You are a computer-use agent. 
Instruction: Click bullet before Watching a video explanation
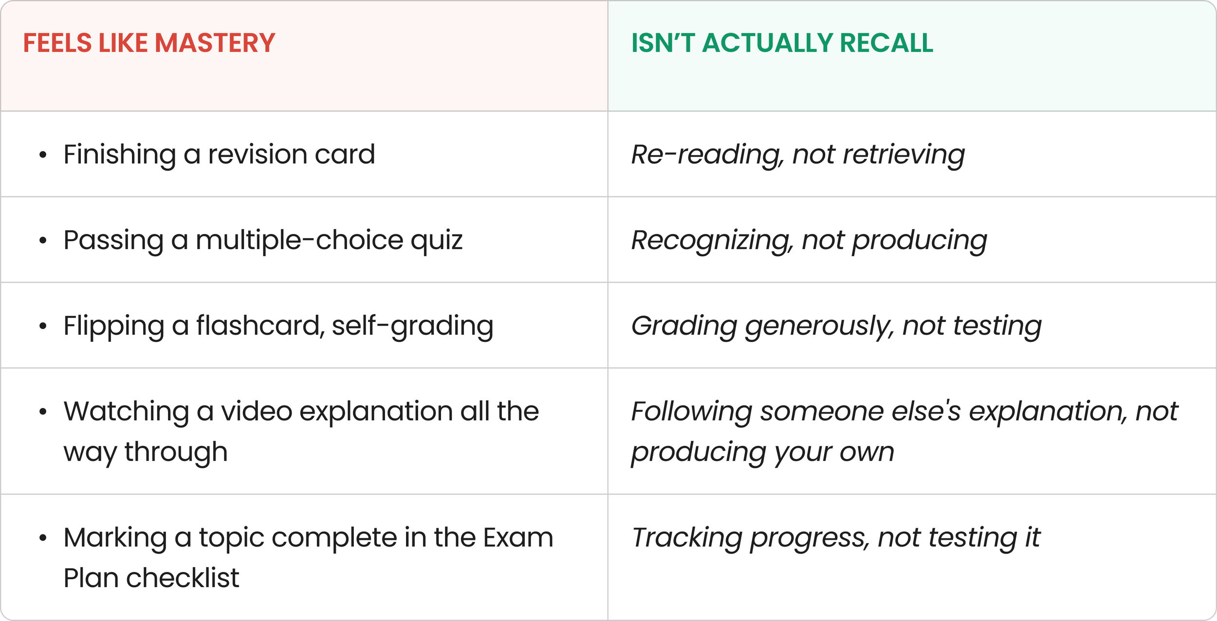point(43,412)
